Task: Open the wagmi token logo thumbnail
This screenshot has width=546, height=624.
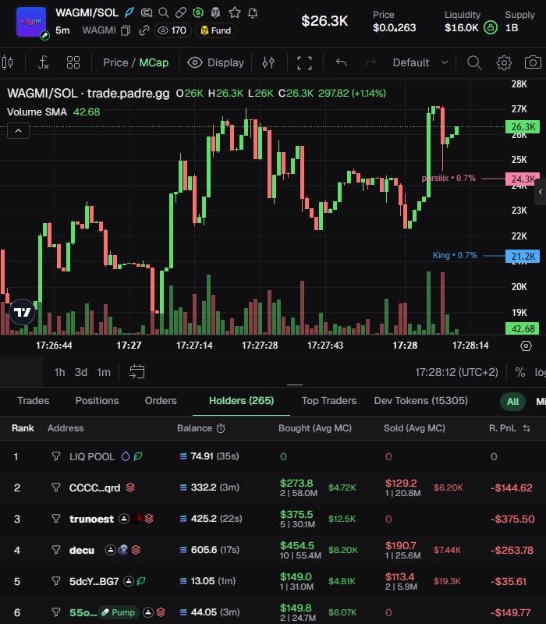Action: (31, 22)
